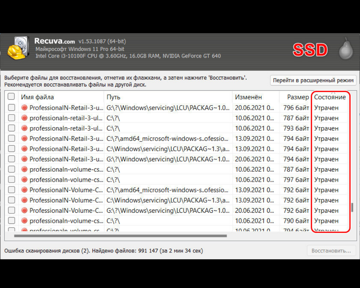360x288 pixels.
Task: Click red dot of ProfessionalN-Retail C:\?\amd64 row
Action: [24, 139]
